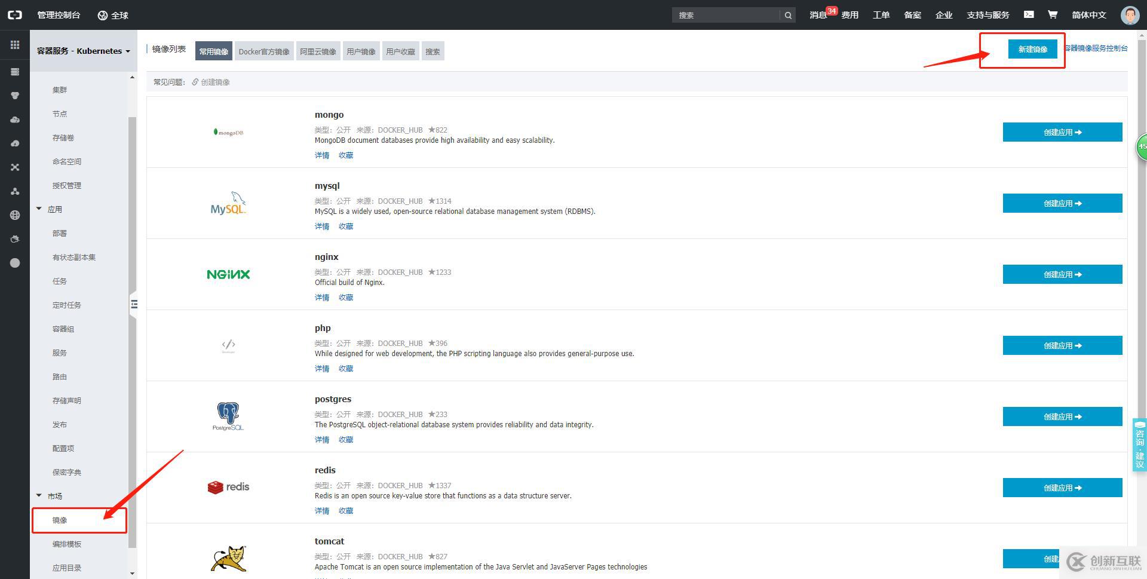Viewport: 1147px width, 579px height.
Task: Open 备案 in top bar
Action: point(912,15)
